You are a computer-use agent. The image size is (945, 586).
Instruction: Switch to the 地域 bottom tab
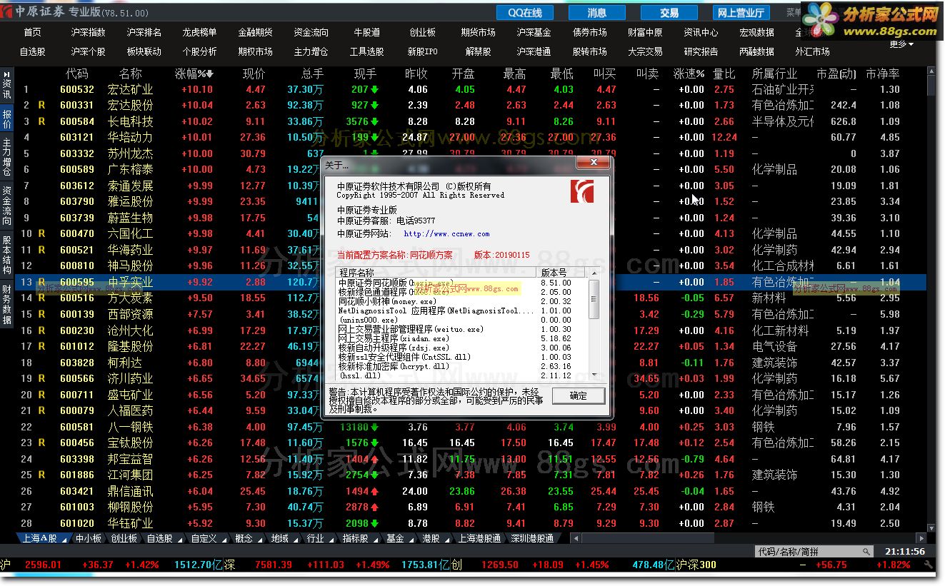pyautogui.click(x=279, y=539)
